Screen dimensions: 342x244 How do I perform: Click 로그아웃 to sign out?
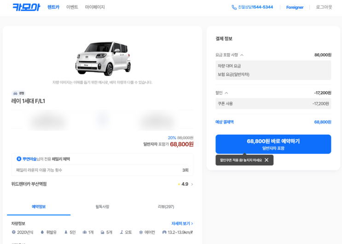point(324,7)
